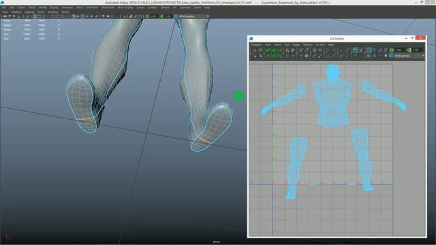Click the white X icon in UV Editor
Image resolution: width=436 pixels, height=245 pixels.
[x=361, y=50]
